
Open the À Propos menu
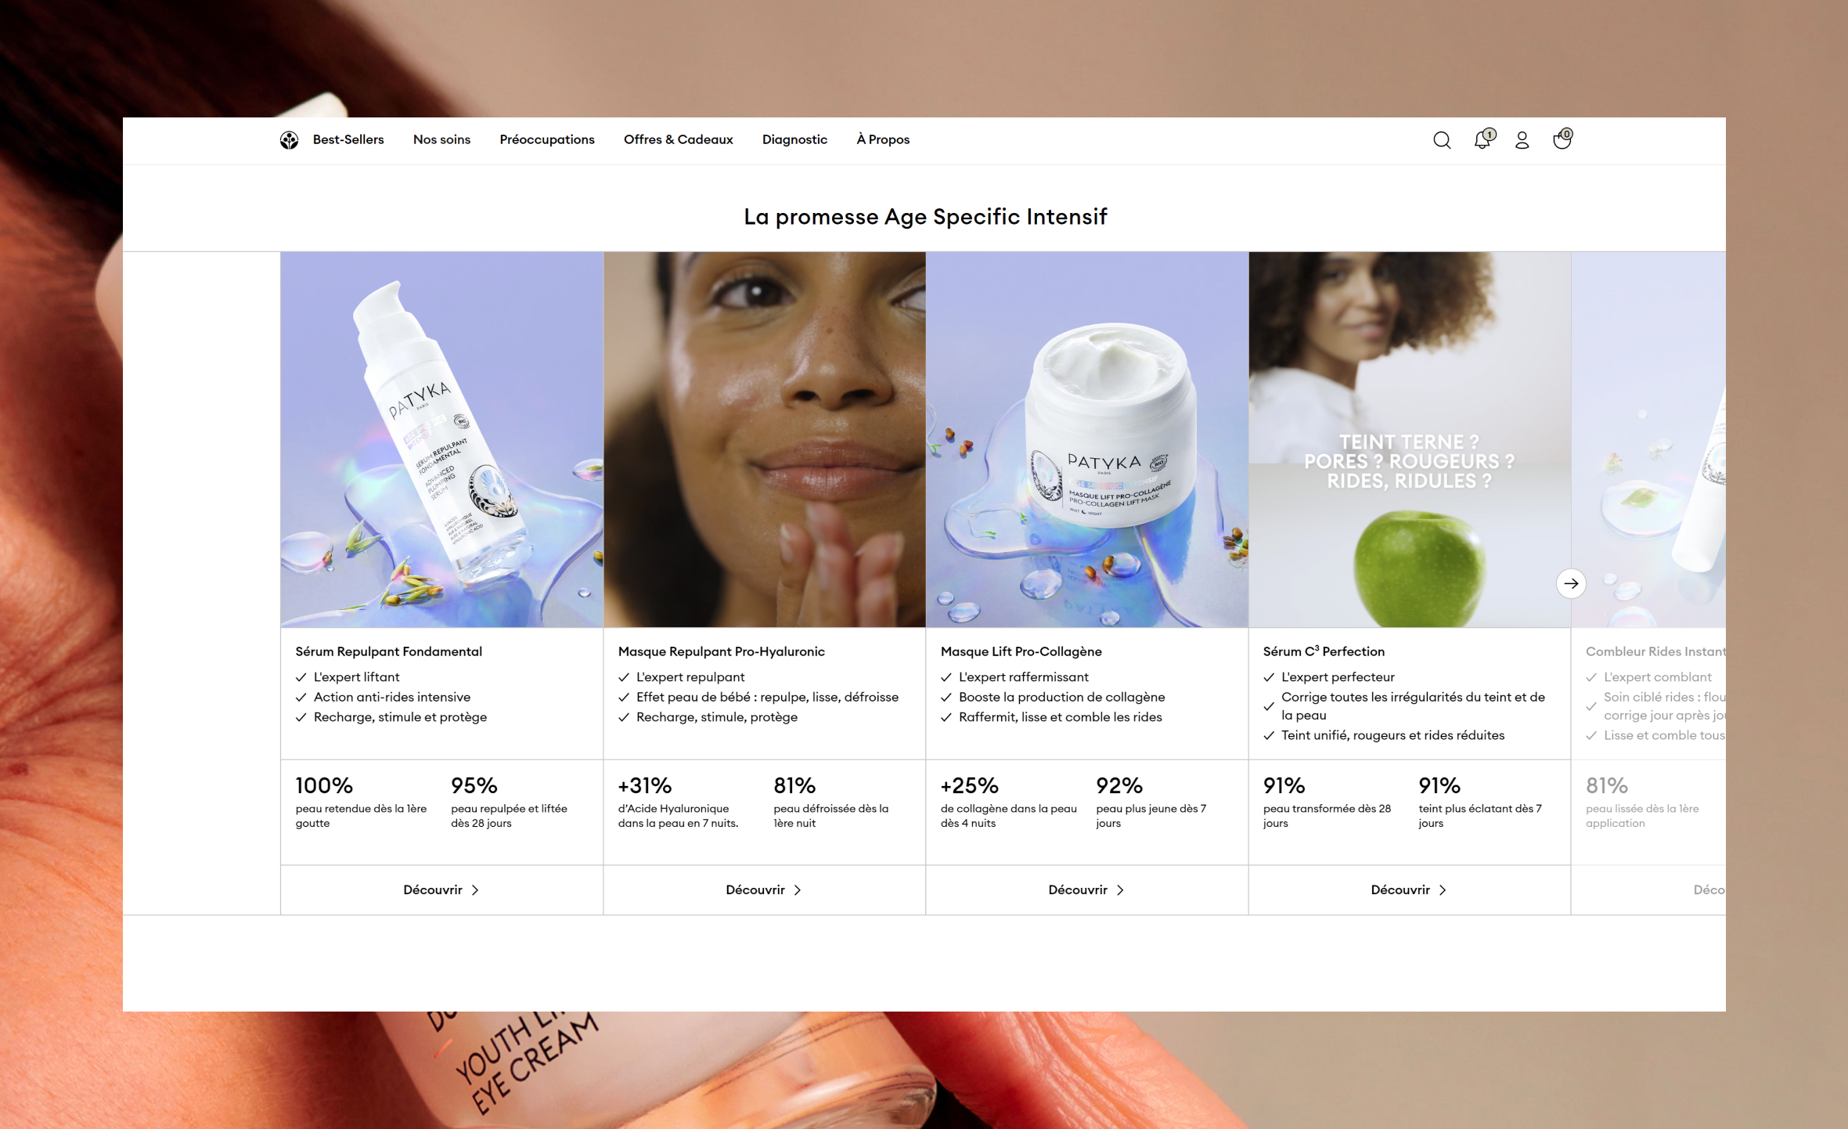pos(883,139)
